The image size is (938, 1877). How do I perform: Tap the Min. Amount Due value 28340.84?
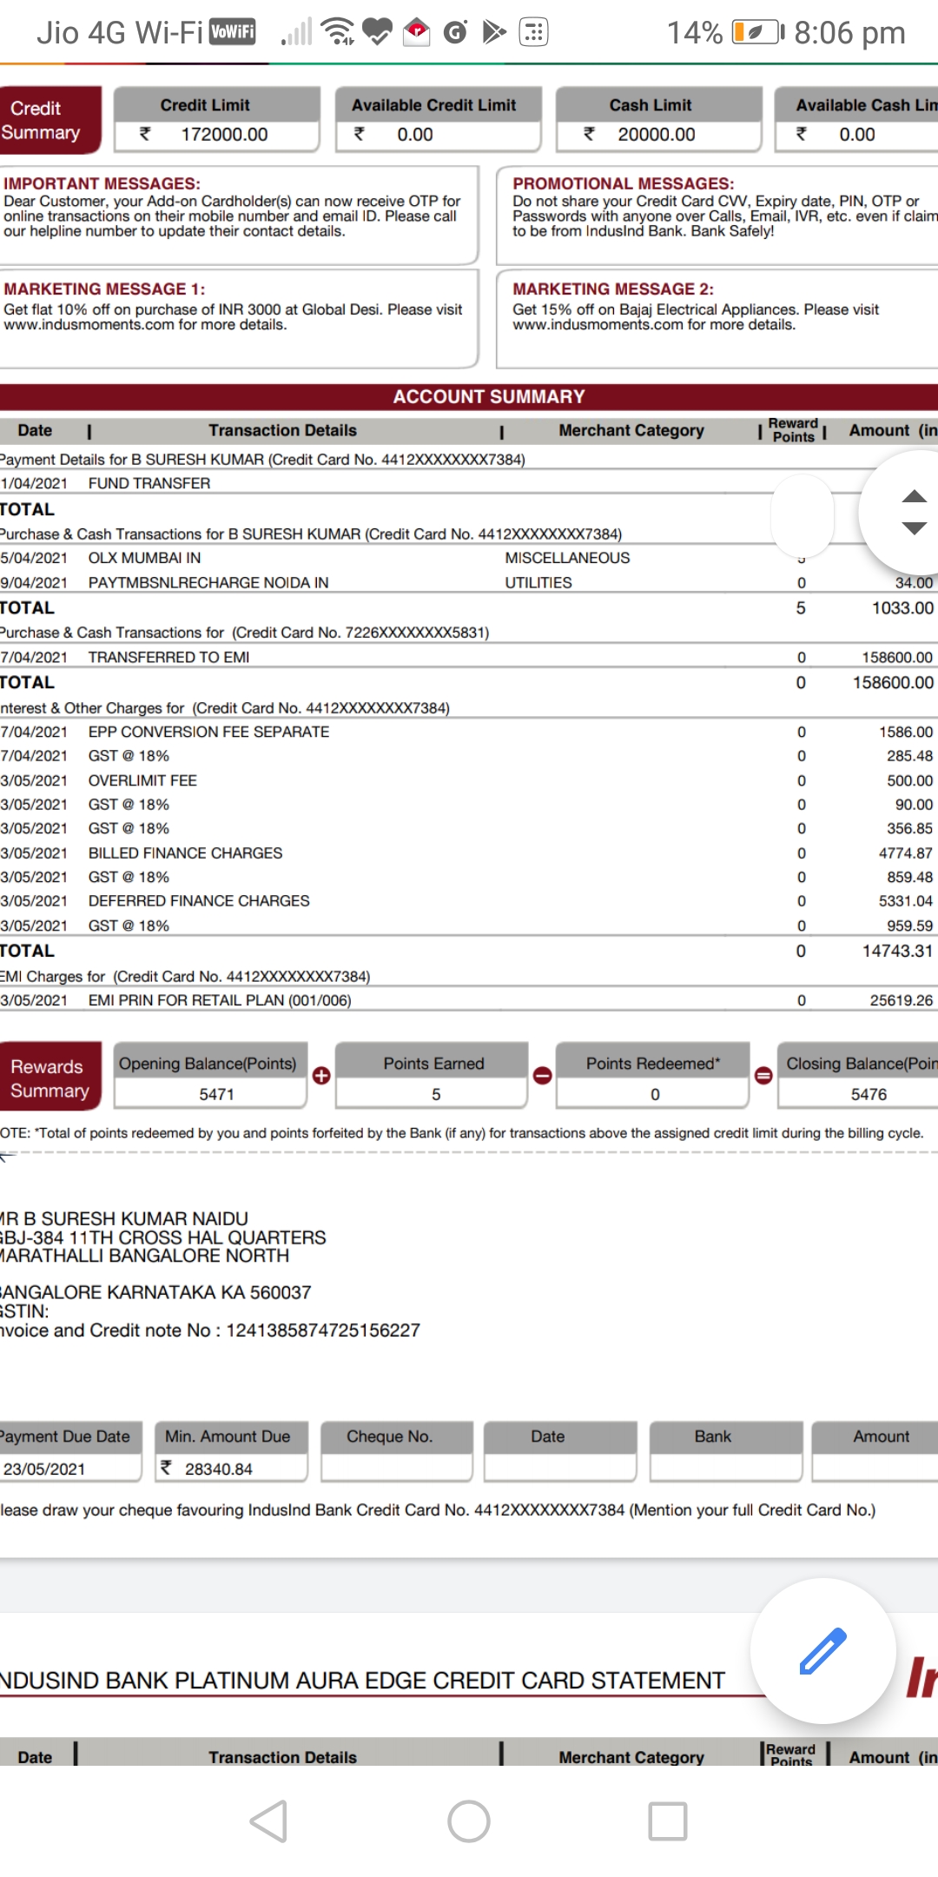218,1469
